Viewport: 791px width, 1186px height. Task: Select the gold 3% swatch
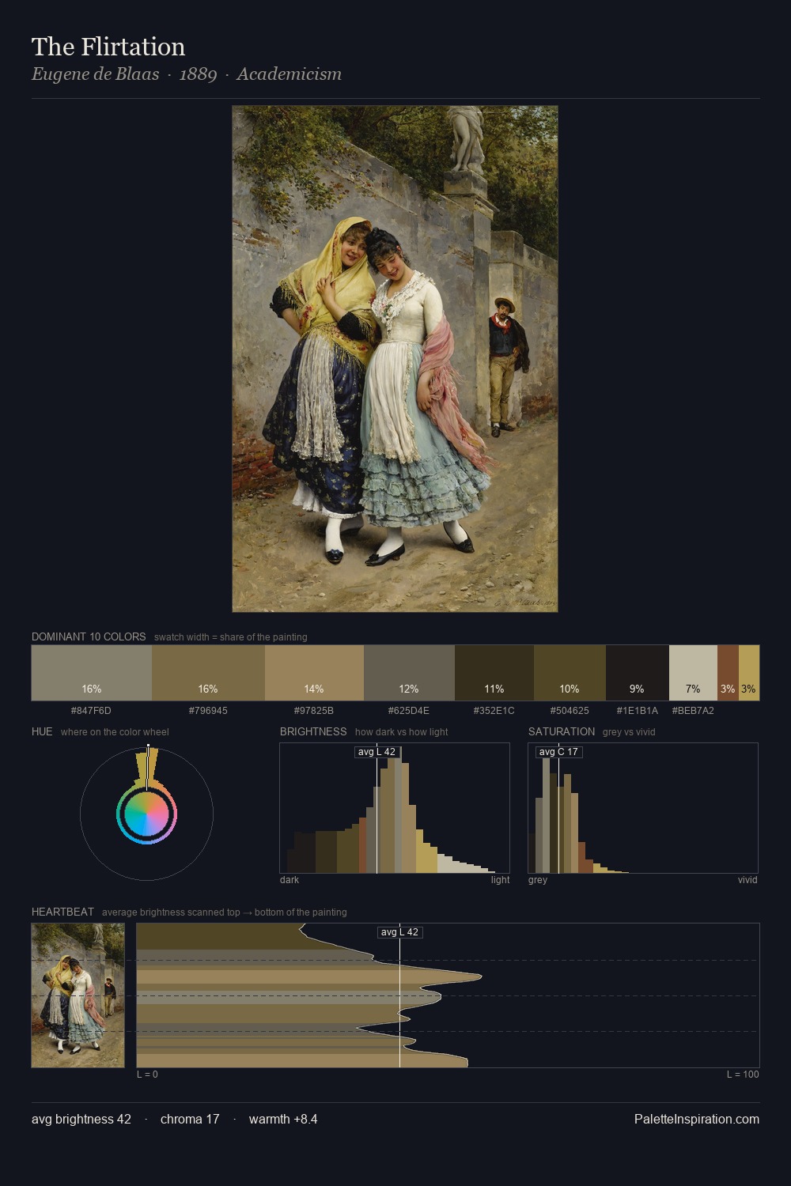pos(749,673)
